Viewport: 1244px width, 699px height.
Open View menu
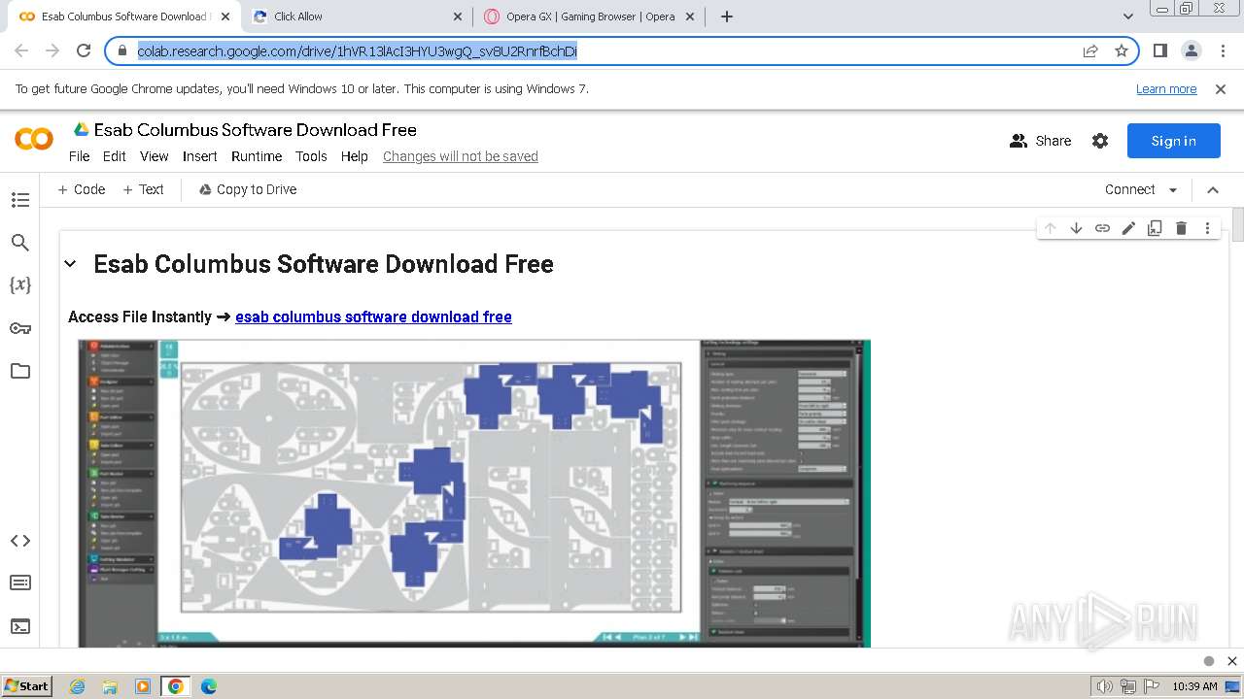point(155,156)
